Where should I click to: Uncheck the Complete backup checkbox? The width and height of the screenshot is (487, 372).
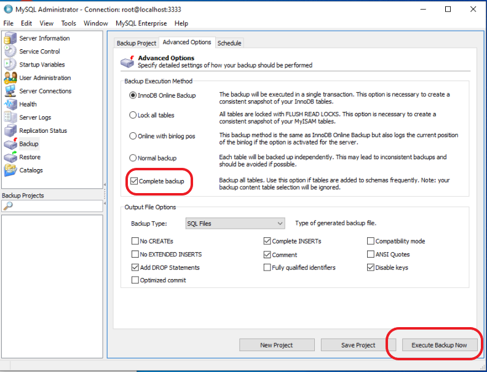pos(134,181)
